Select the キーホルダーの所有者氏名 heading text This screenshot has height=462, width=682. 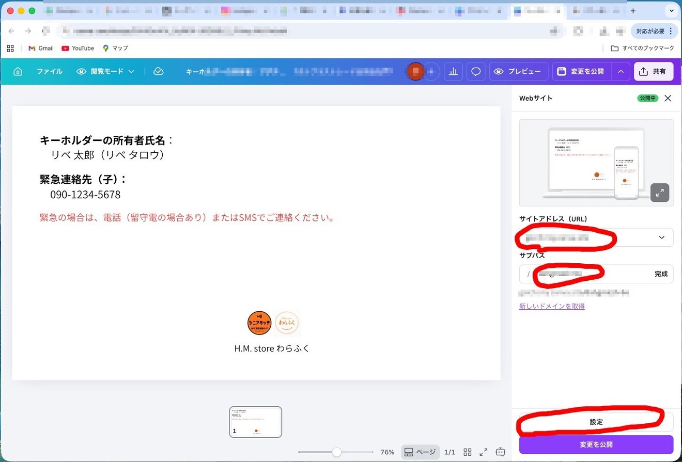pyautogui.click(x=106, y=140)
